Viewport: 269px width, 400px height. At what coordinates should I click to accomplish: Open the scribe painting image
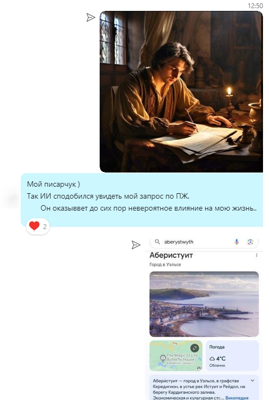[x=181, y=91]
